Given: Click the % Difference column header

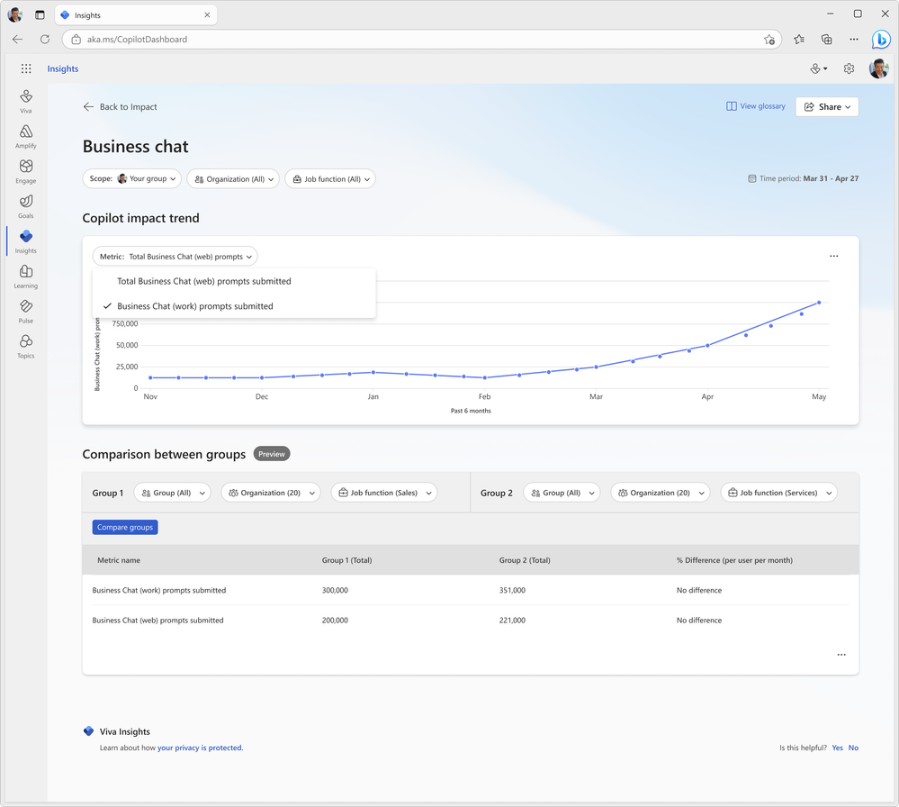Looking at the screenshot, I should tap(734, 560).
